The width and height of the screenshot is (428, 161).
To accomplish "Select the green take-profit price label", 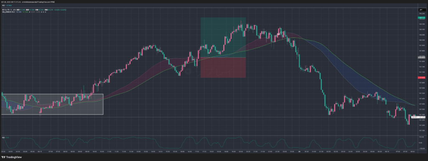I will 422,18.
